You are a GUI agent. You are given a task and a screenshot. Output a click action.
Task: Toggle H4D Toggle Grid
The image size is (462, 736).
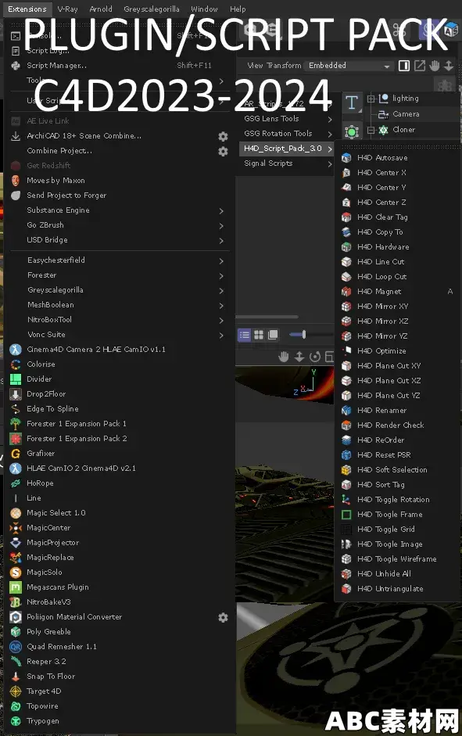click(x=386, y=530)
